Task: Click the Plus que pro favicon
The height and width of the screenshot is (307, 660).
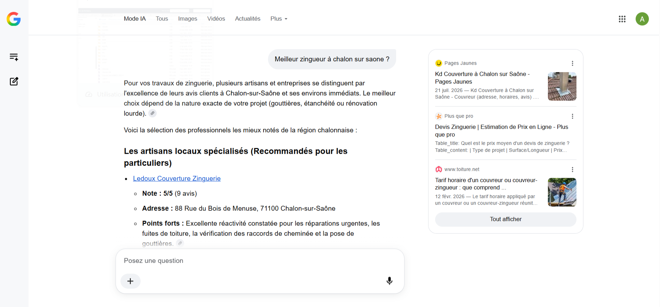Action: 439,116
